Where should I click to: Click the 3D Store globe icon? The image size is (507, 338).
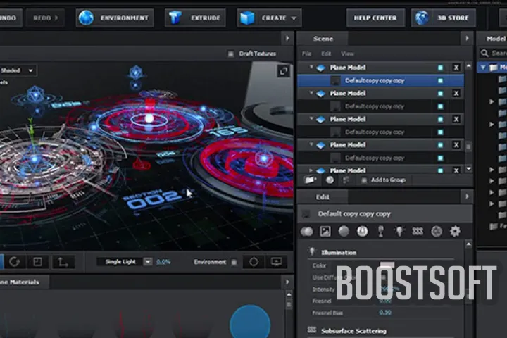pyautogui.click(x=422, y=18)
